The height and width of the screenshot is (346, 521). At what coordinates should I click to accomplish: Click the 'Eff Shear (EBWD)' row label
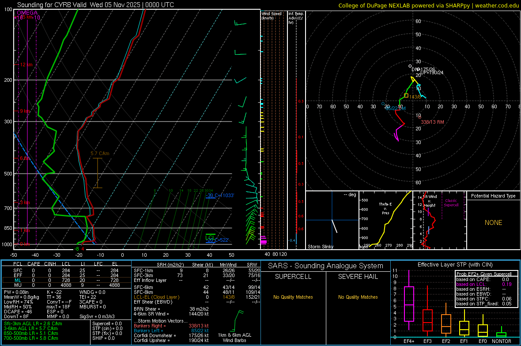coord(153,302)
